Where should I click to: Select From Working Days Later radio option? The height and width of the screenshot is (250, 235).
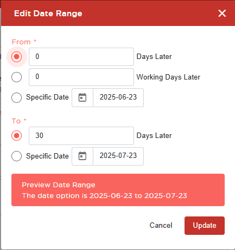coord(17,77)
